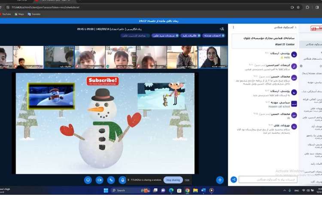Screen dimensions: 322x206
Task: Mute the microphone button
Action: coord(122,180)
